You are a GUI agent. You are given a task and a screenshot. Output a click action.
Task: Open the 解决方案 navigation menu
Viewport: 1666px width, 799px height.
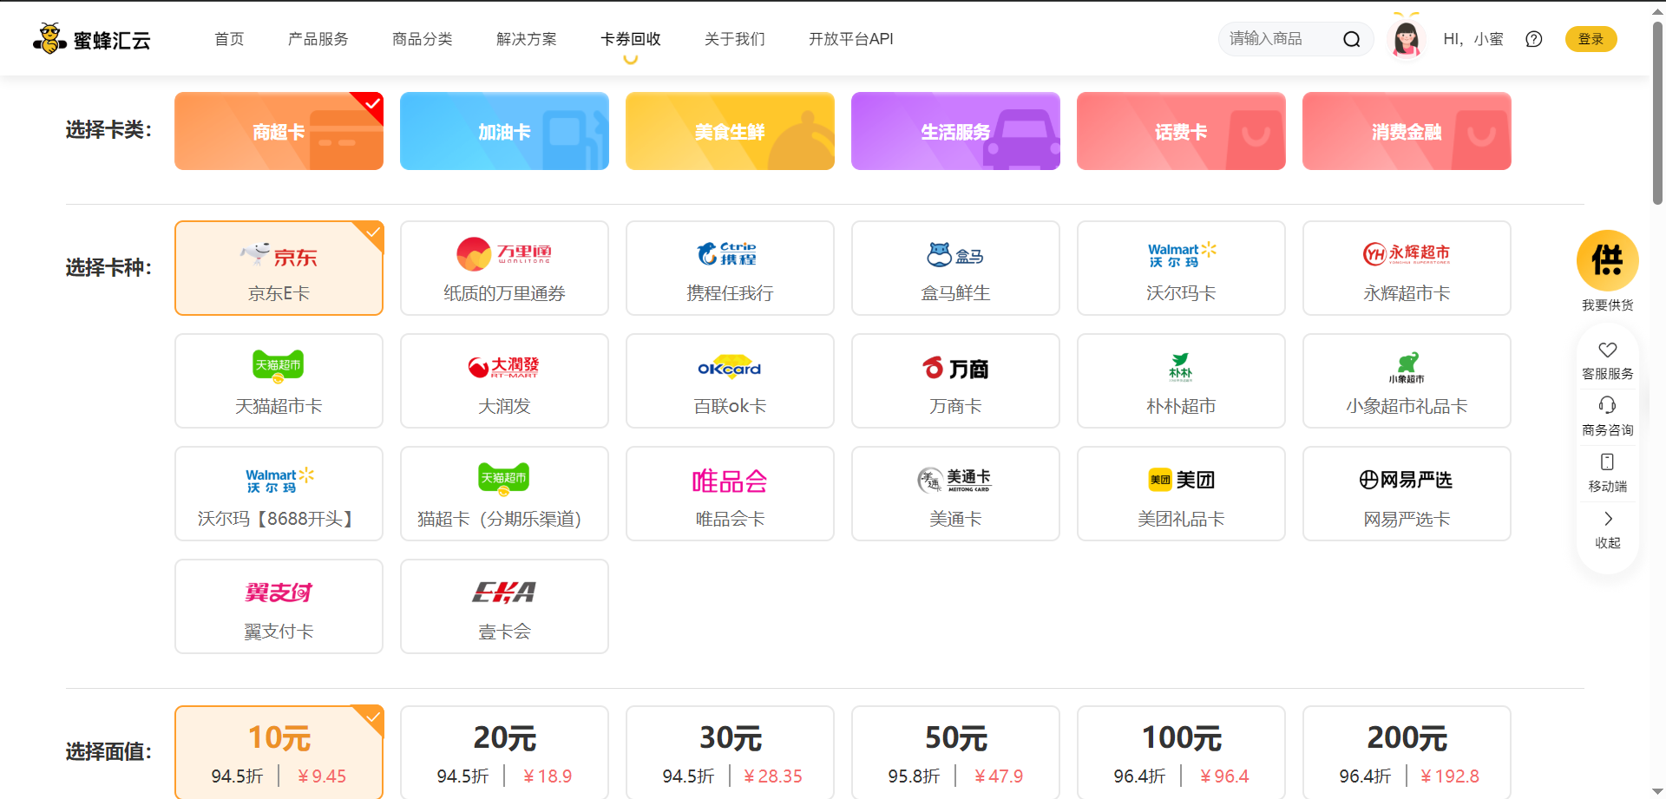tap(526, 39)
